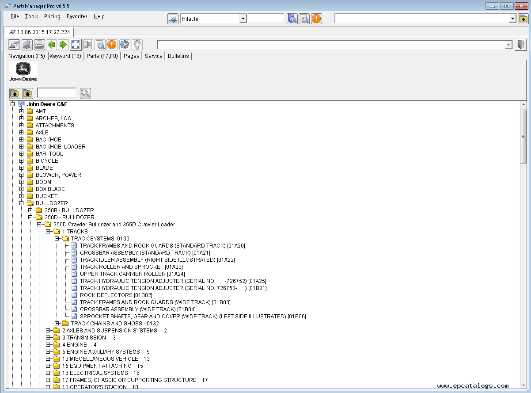Click the shopping cart icon in the toolbar

pos(27,45)
